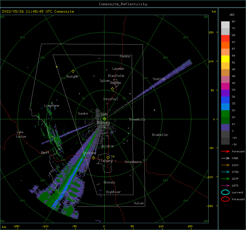This screenshot has width=246, height=230.
Task: Click the Ponoka label
Action: 125,56
